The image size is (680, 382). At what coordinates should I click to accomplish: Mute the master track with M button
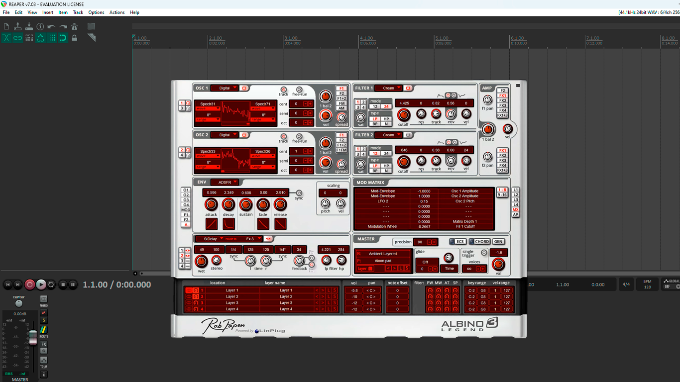click(44, 313)
